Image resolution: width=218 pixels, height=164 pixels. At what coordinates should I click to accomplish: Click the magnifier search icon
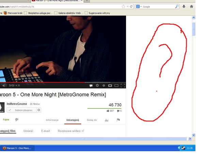[177, 6]
